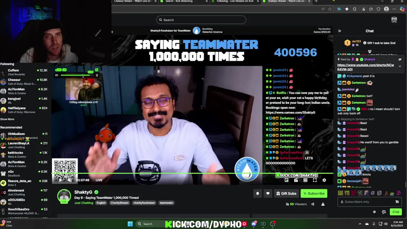Click the Windows Start button

click(x=130, y=224)
